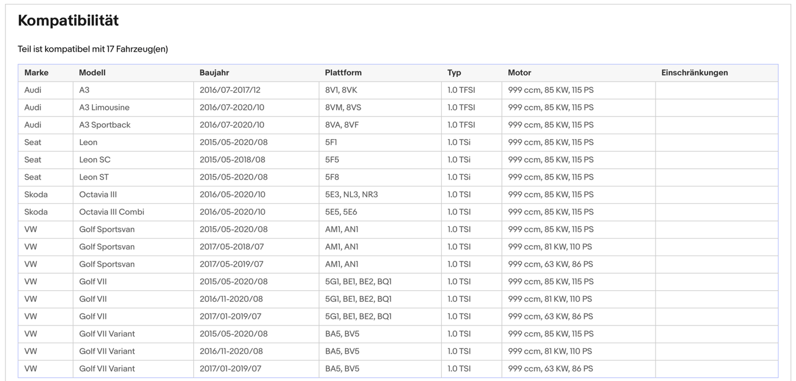Click the "Teil ist kompatibel mit 17 Fahrzeug(en)" text

pyautogui.click(x=93, y=49)
